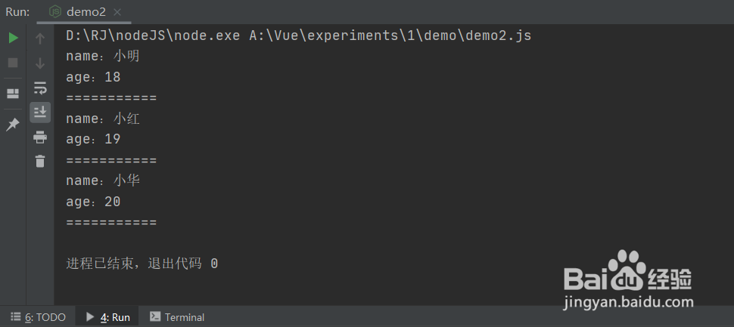Click the process finished exit code line
This screenshot has height=327, width=734.
[x=142, y=264]
